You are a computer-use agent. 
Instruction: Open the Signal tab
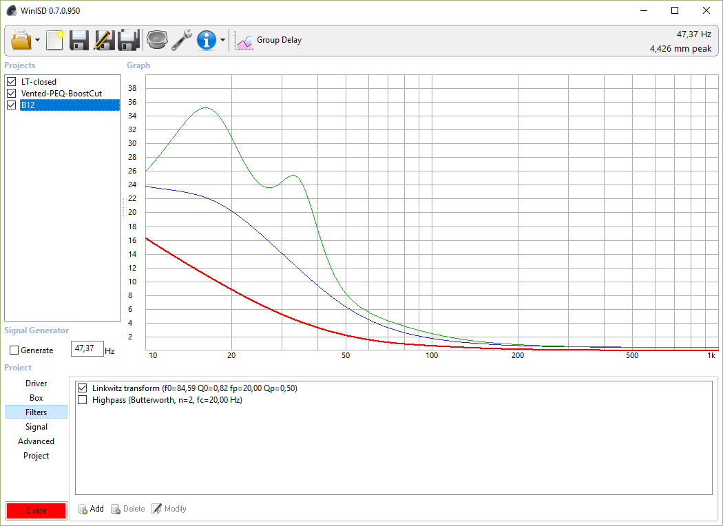(x=36, y=426)
